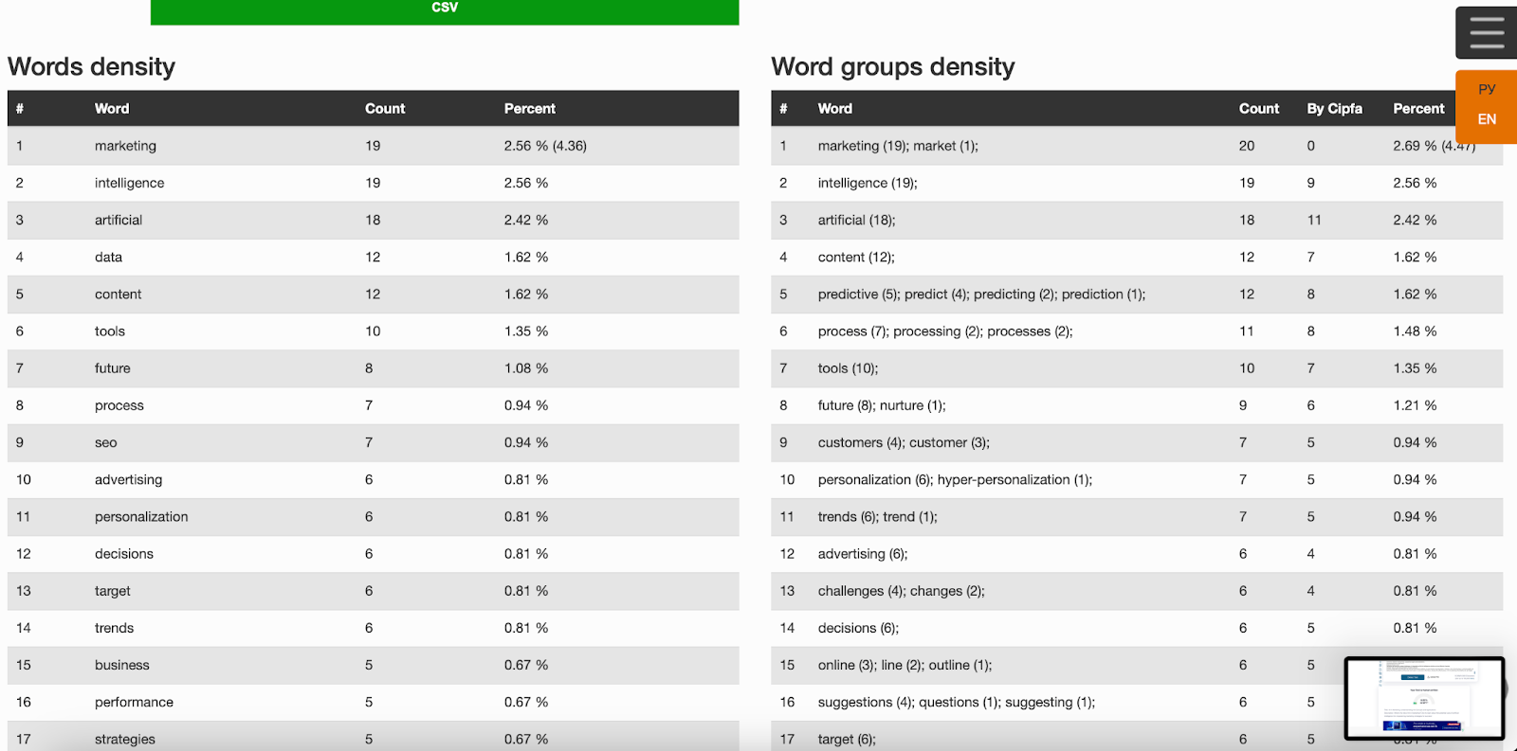Click Count header in Word groups table

(x=1259, y=109)
